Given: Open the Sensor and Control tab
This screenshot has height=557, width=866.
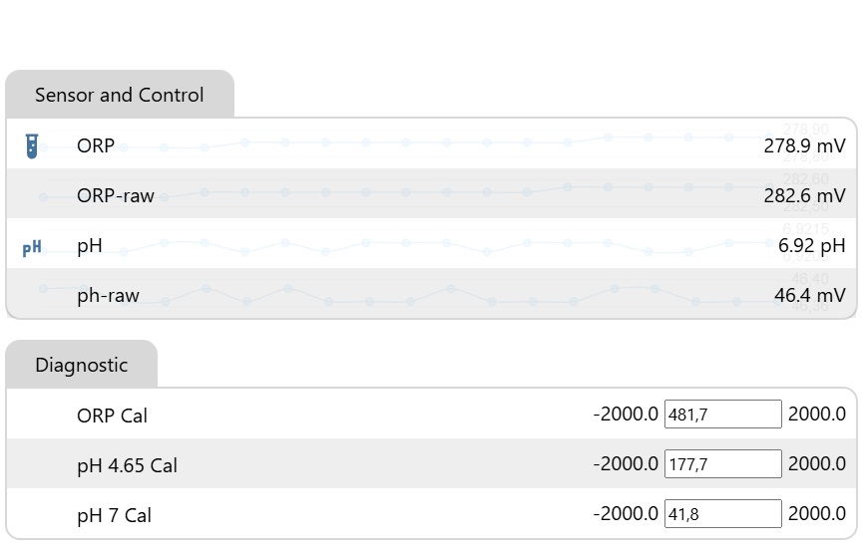Looking at the screenshot, I should pos(120,95).
